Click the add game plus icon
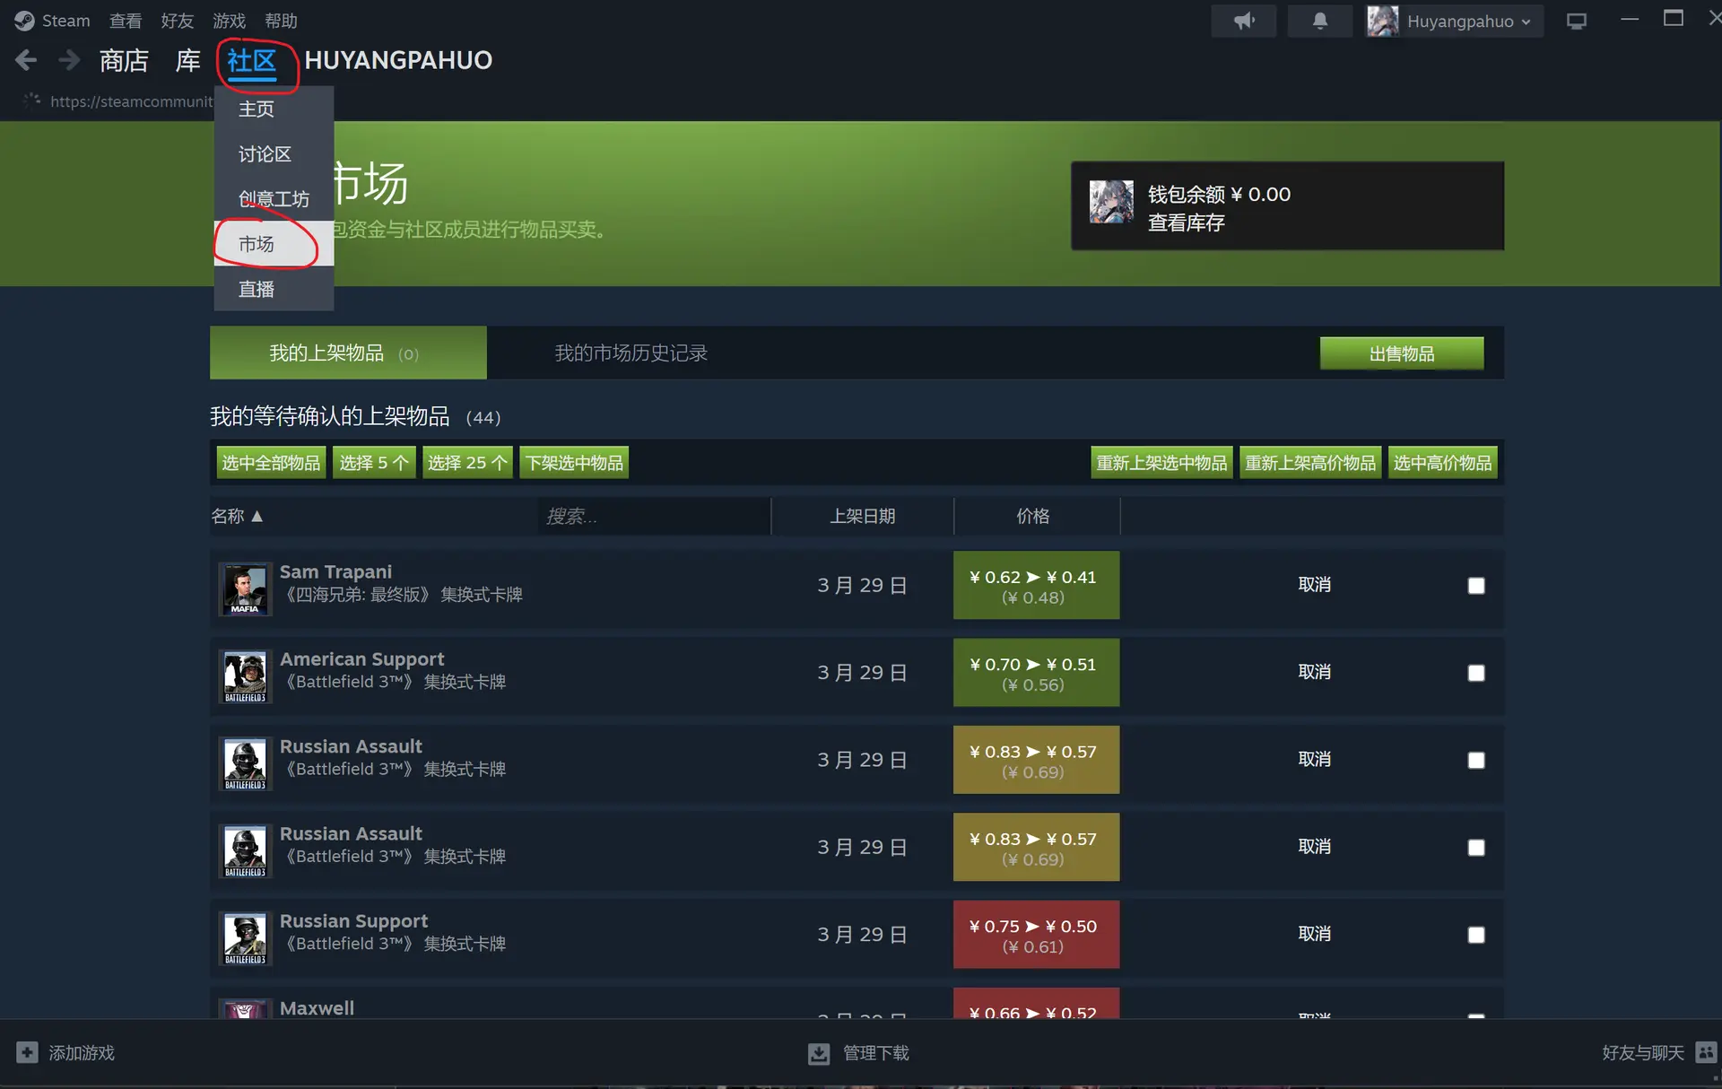1722x1089 pixels. point(27,1052)
